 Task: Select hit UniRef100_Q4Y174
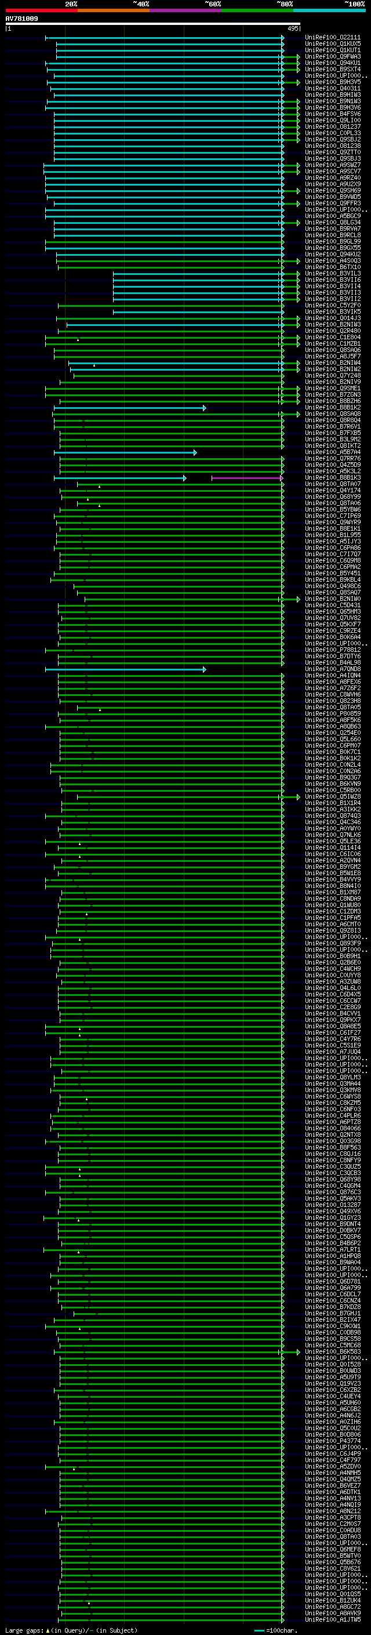tap(332, 490)
